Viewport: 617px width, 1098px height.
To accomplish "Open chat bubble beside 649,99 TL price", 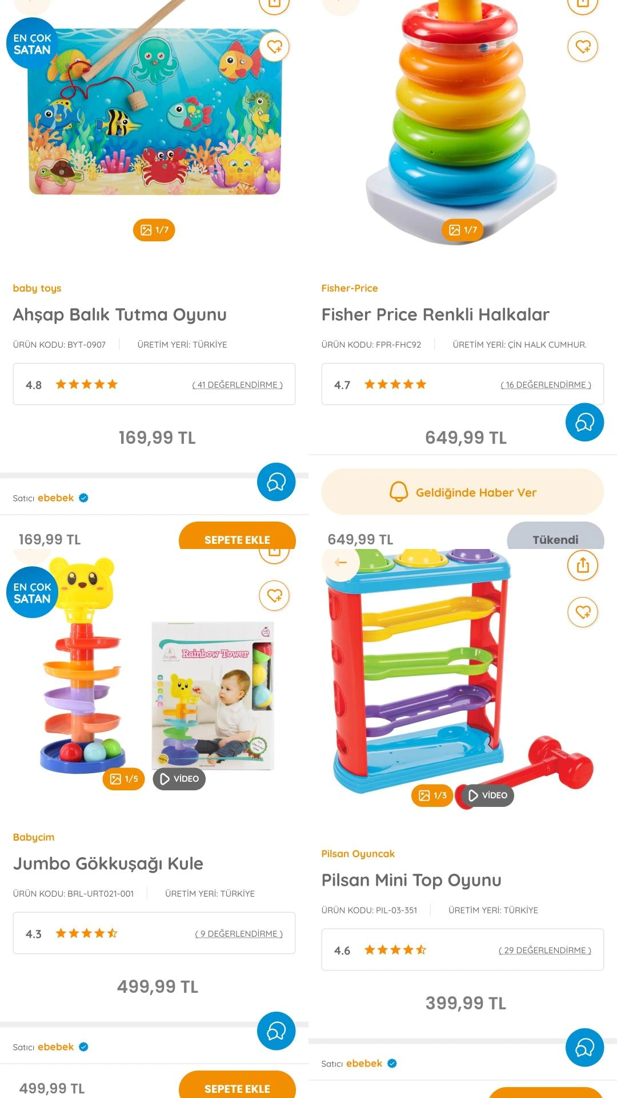I will (584, 422).
